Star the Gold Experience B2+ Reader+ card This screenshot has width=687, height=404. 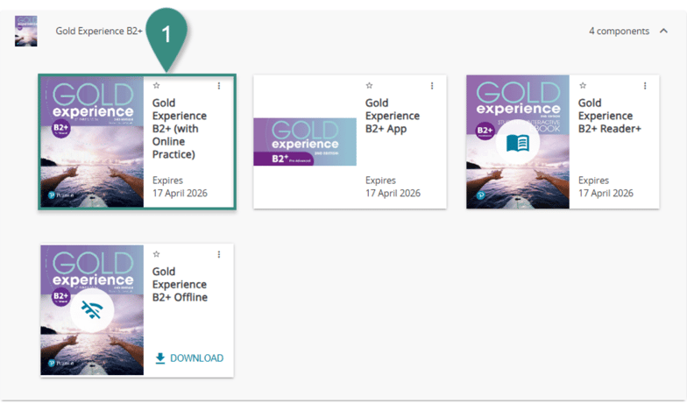point(582,86)
